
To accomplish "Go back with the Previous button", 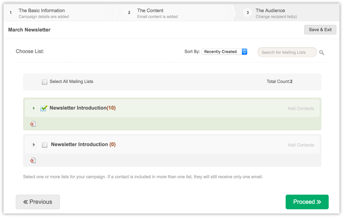I will coord(38,202).
